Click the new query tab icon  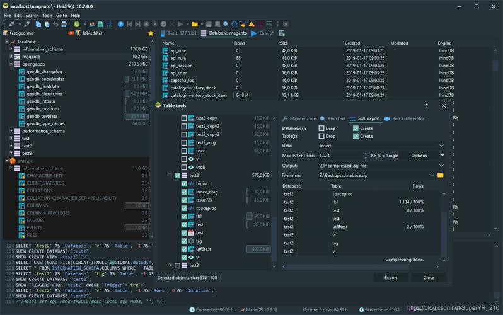282,33
